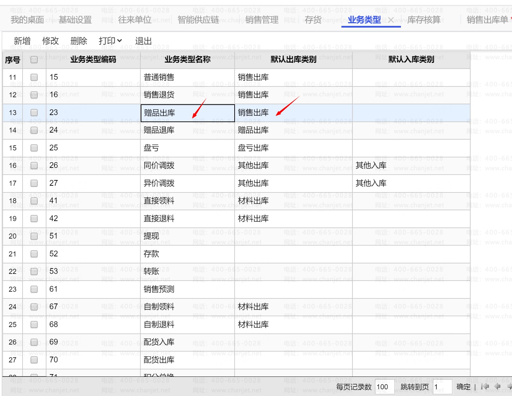Switch to 我的桌面 tab
The width and height of the screenshot is (512, 396).
[x=27, y=20]
